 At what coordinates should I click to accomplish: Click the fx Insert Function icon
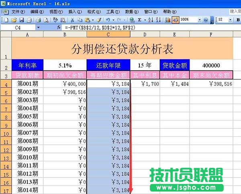click(x=59, y=27)
